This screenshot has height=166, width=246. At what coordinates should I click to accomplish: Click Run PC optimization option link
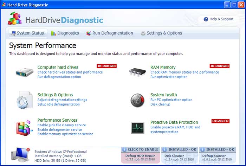pos(171,100)
